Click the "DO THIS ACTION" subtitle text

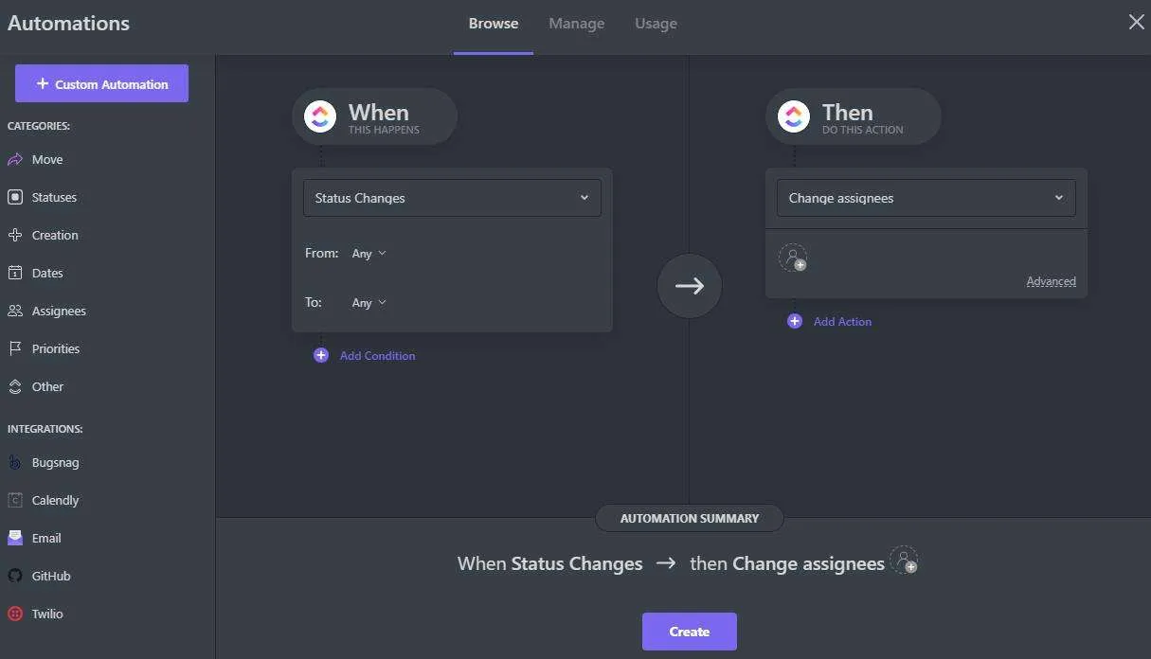(x=863, y=130)
